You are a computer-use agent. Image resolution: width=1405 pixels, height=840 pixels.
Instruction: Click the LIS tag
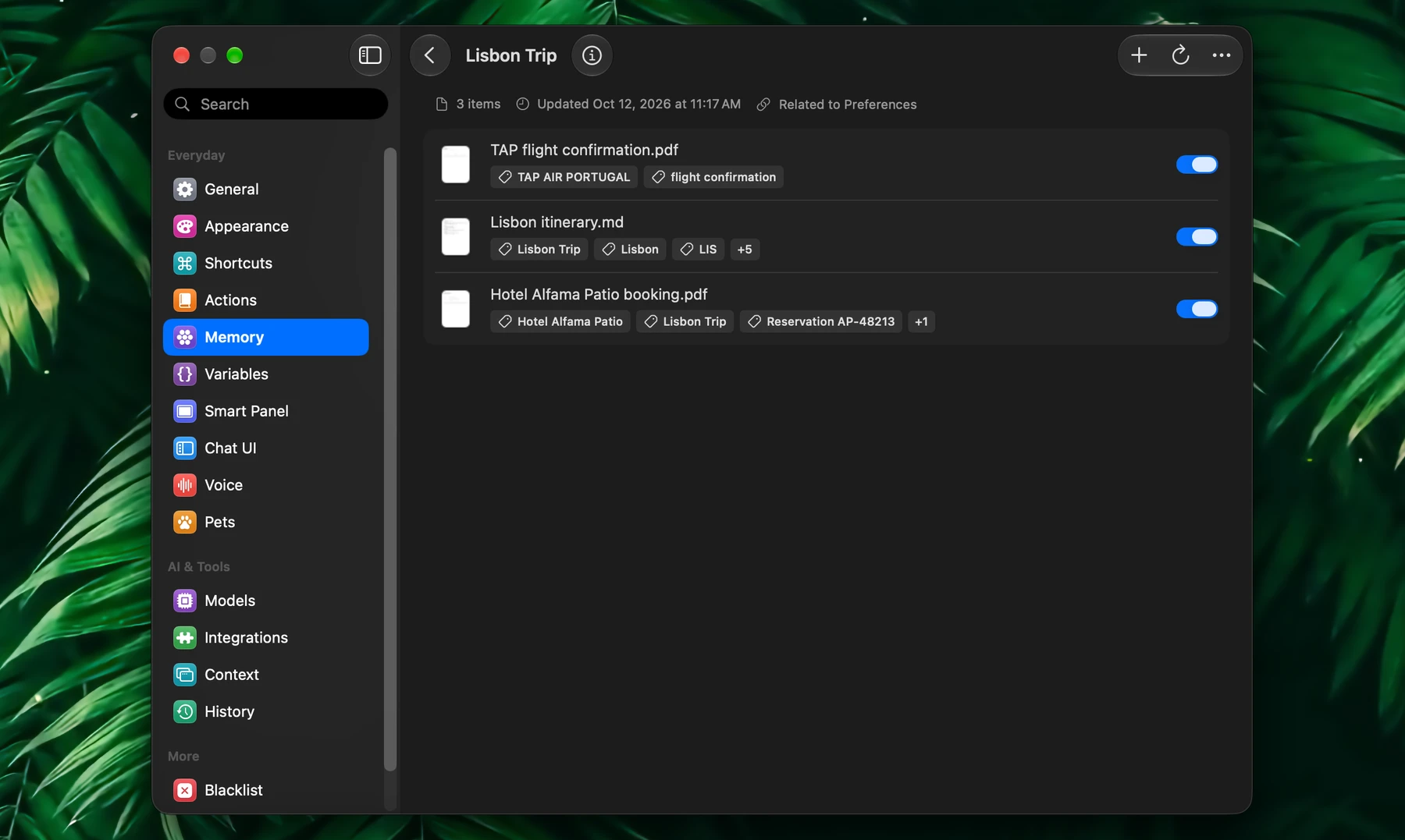click(x=698, y=250)
